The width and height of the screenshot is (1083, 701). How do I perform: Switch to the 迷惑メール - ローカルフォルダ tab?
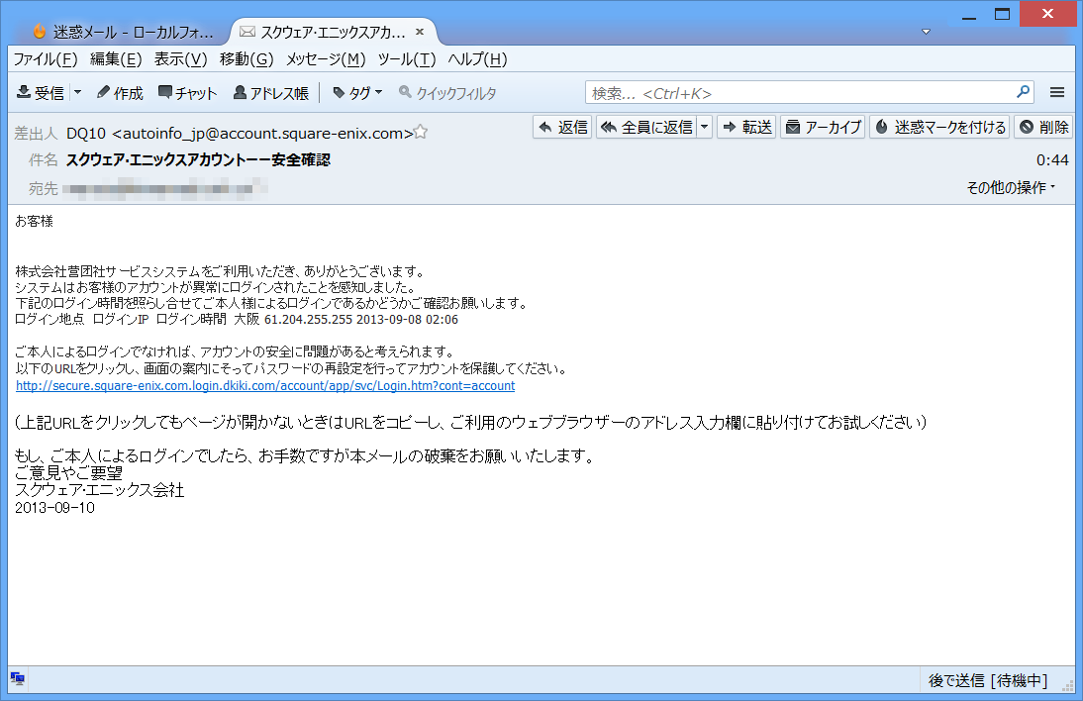123,32
